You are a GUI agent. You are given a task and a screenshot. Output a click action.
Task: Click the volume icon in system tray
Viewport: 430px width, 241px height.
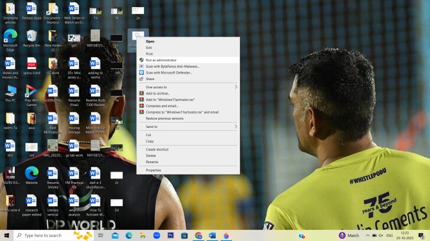coord(380,235)
